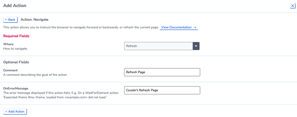This screenshot has width=297, height=117.
Task: Click the OnErrorMessage field label
Action: click(x=16, y=88)
